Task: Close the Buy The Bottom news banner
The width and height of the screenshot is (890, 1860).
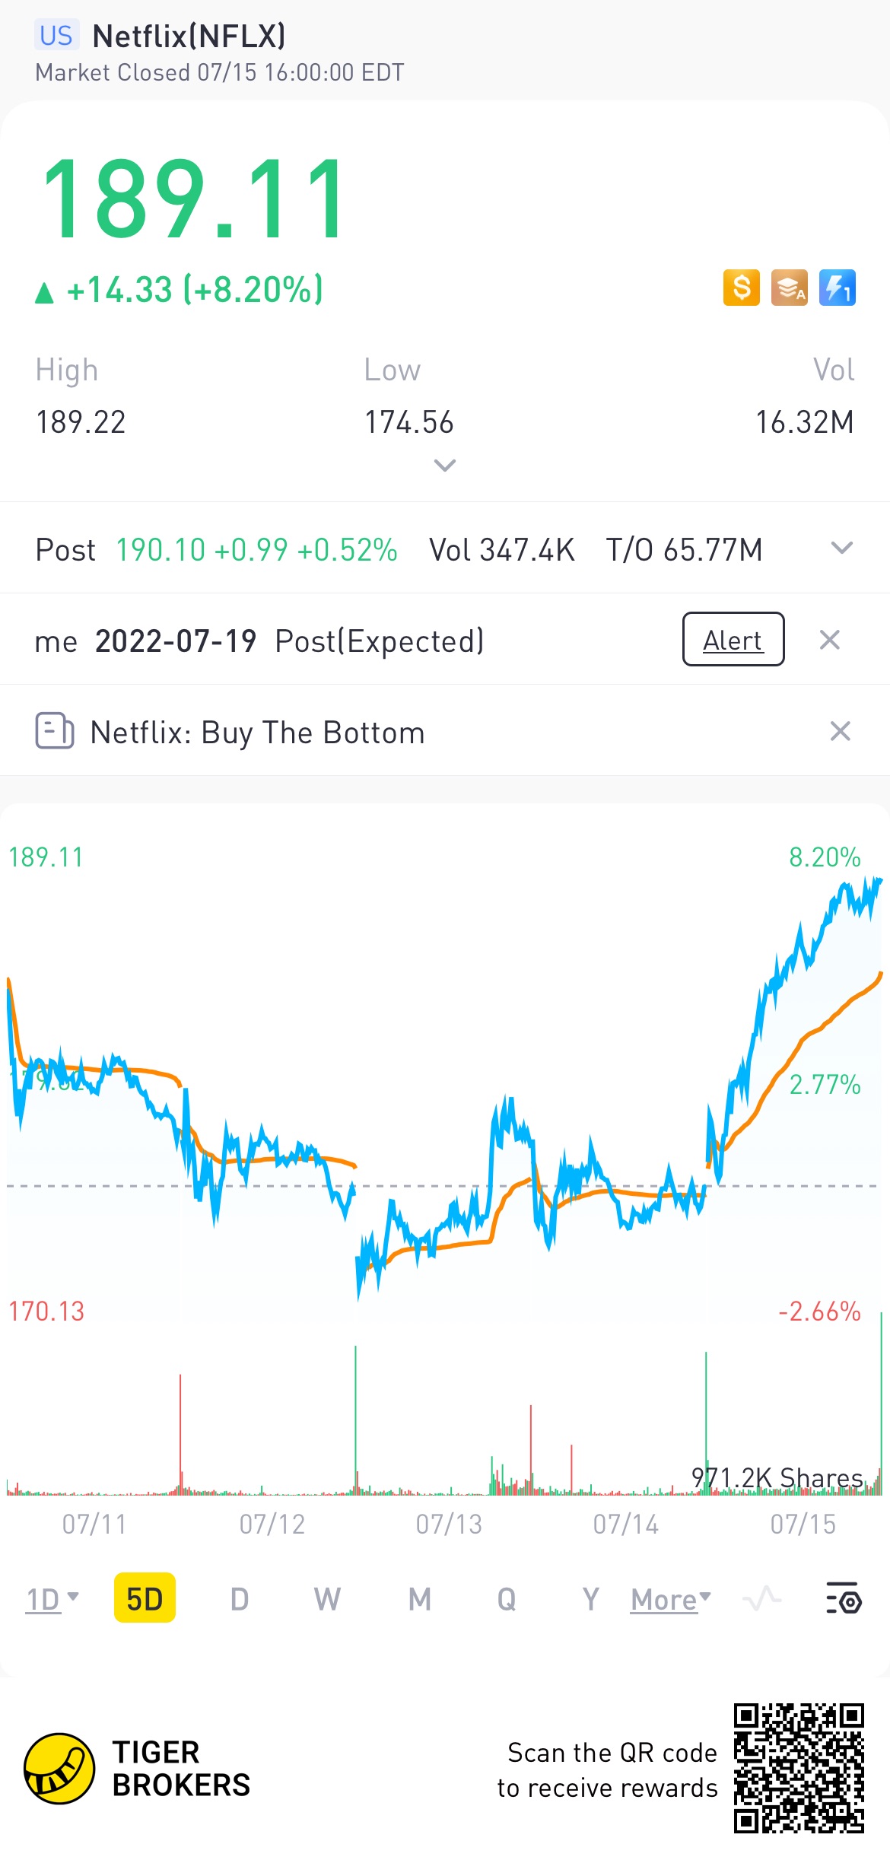Action: (840, 731)
